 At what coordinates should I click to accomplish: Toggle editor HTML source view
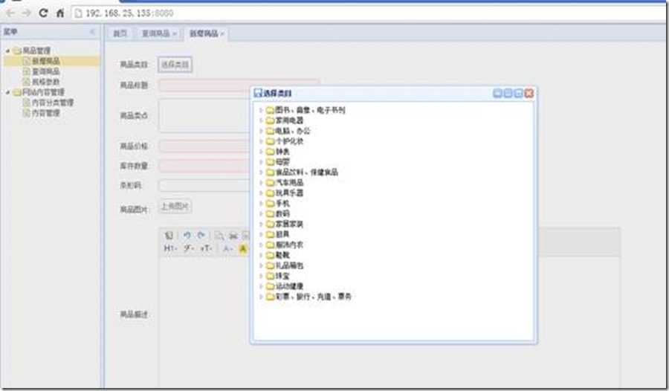click(x=169, y=235)
